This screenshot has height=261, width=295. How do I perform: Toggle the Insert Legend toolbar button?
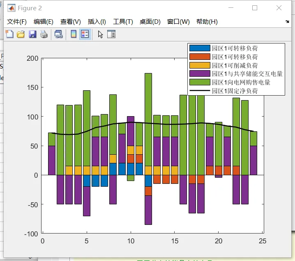pos(85,34)
